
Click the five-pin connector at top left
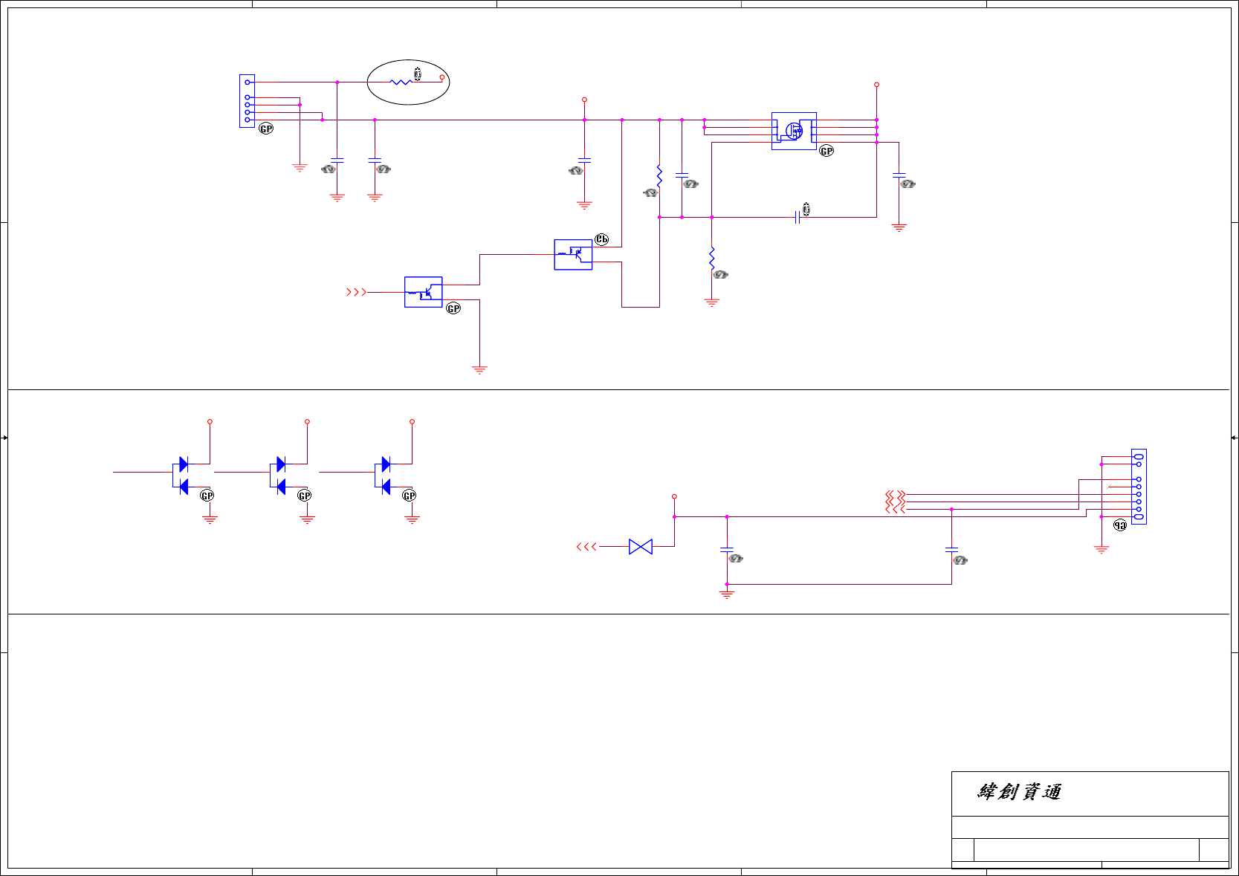(247, 101)
